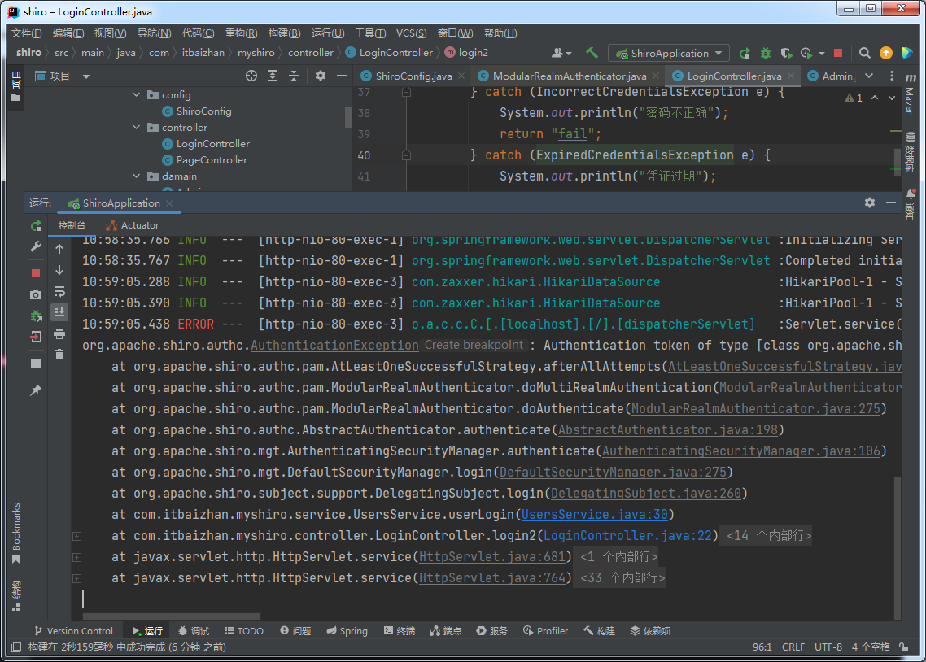The image size is (926, 662).
Task: Print the console output
Action: click(59, 334)
